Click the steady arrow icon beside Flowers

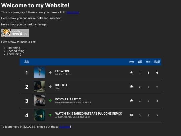pos(50,73)
